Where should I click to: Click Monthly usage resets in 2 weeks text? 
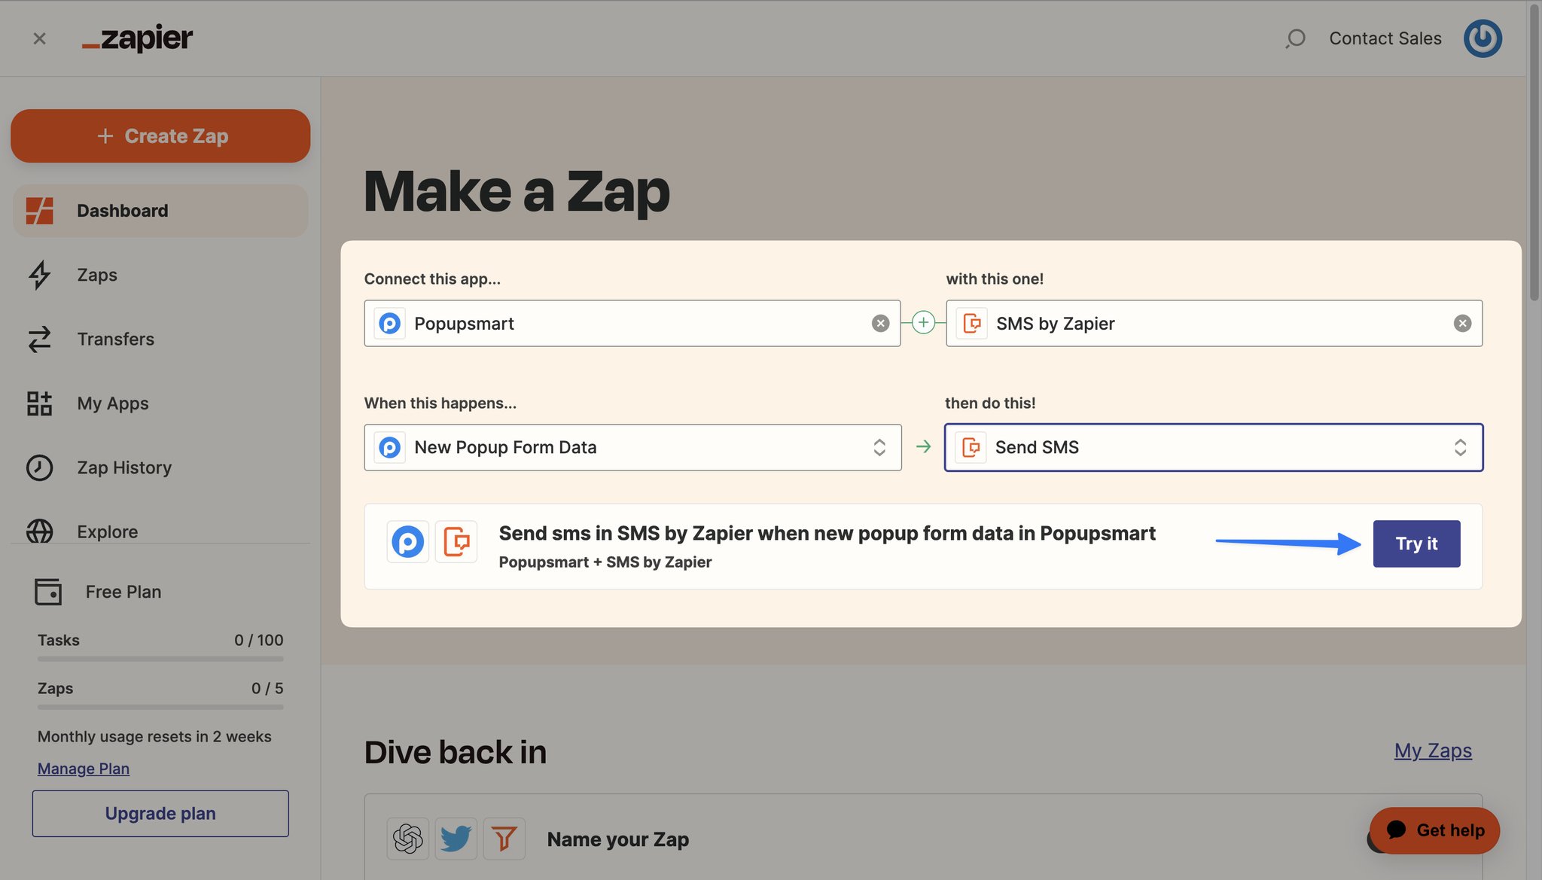[x=154, y=736]
